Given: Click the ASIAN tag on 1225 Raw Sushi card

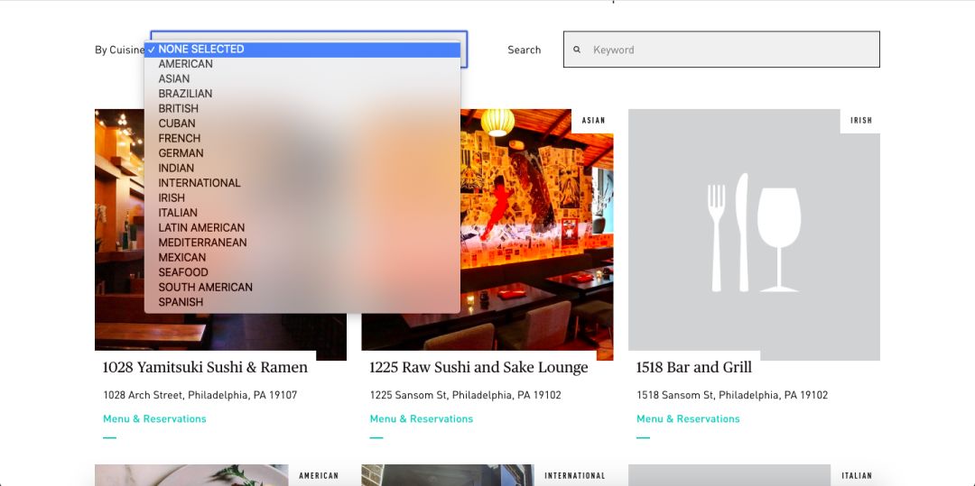Looking at the screenshot, I should [593, 121].
